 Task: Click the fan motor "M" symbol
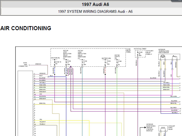pos(163,56)
